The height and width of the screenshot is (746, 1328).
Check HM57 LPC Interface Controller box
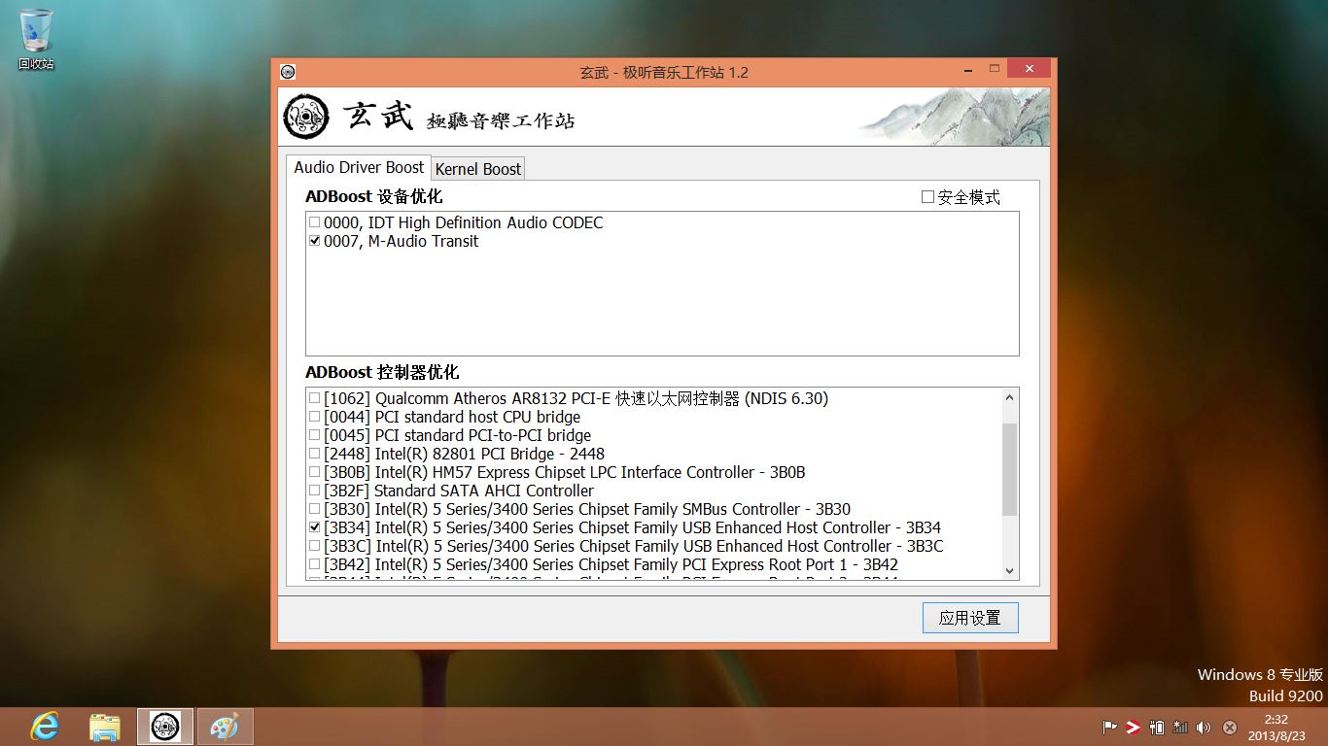[314, 472]
